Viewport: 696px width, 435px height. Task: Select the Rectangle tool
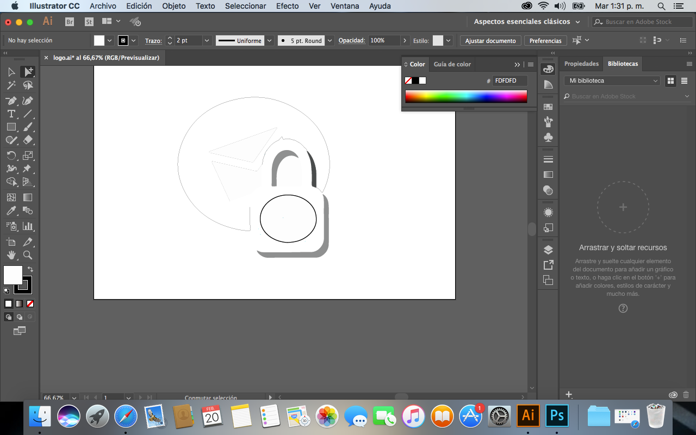11,127
